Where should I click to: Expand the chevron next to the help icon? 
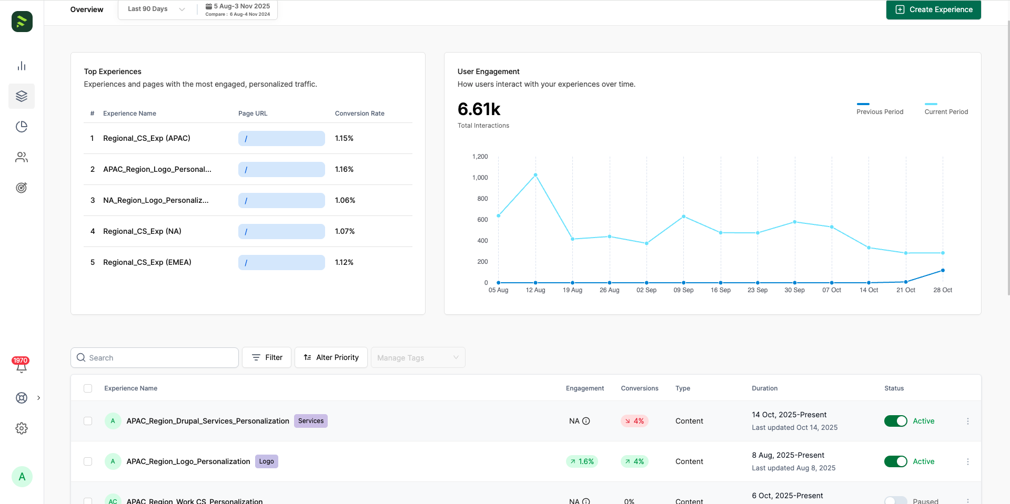coord(38,398)
